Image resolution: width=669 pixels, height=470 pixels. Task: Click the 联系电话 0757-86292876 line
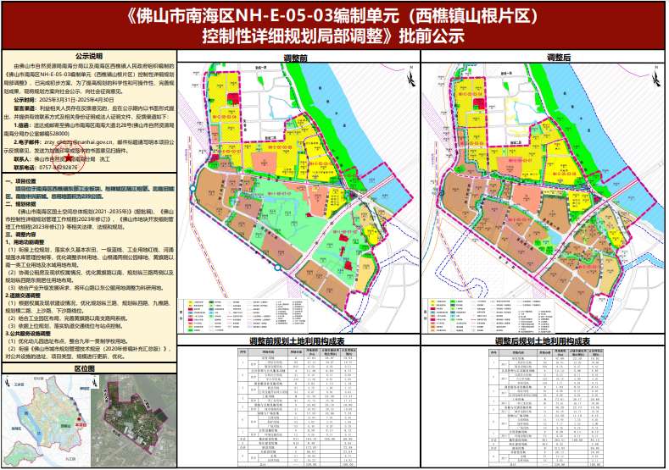coord(46,168)
